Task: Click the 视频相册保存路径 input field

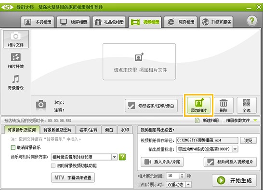Action: 207,140
